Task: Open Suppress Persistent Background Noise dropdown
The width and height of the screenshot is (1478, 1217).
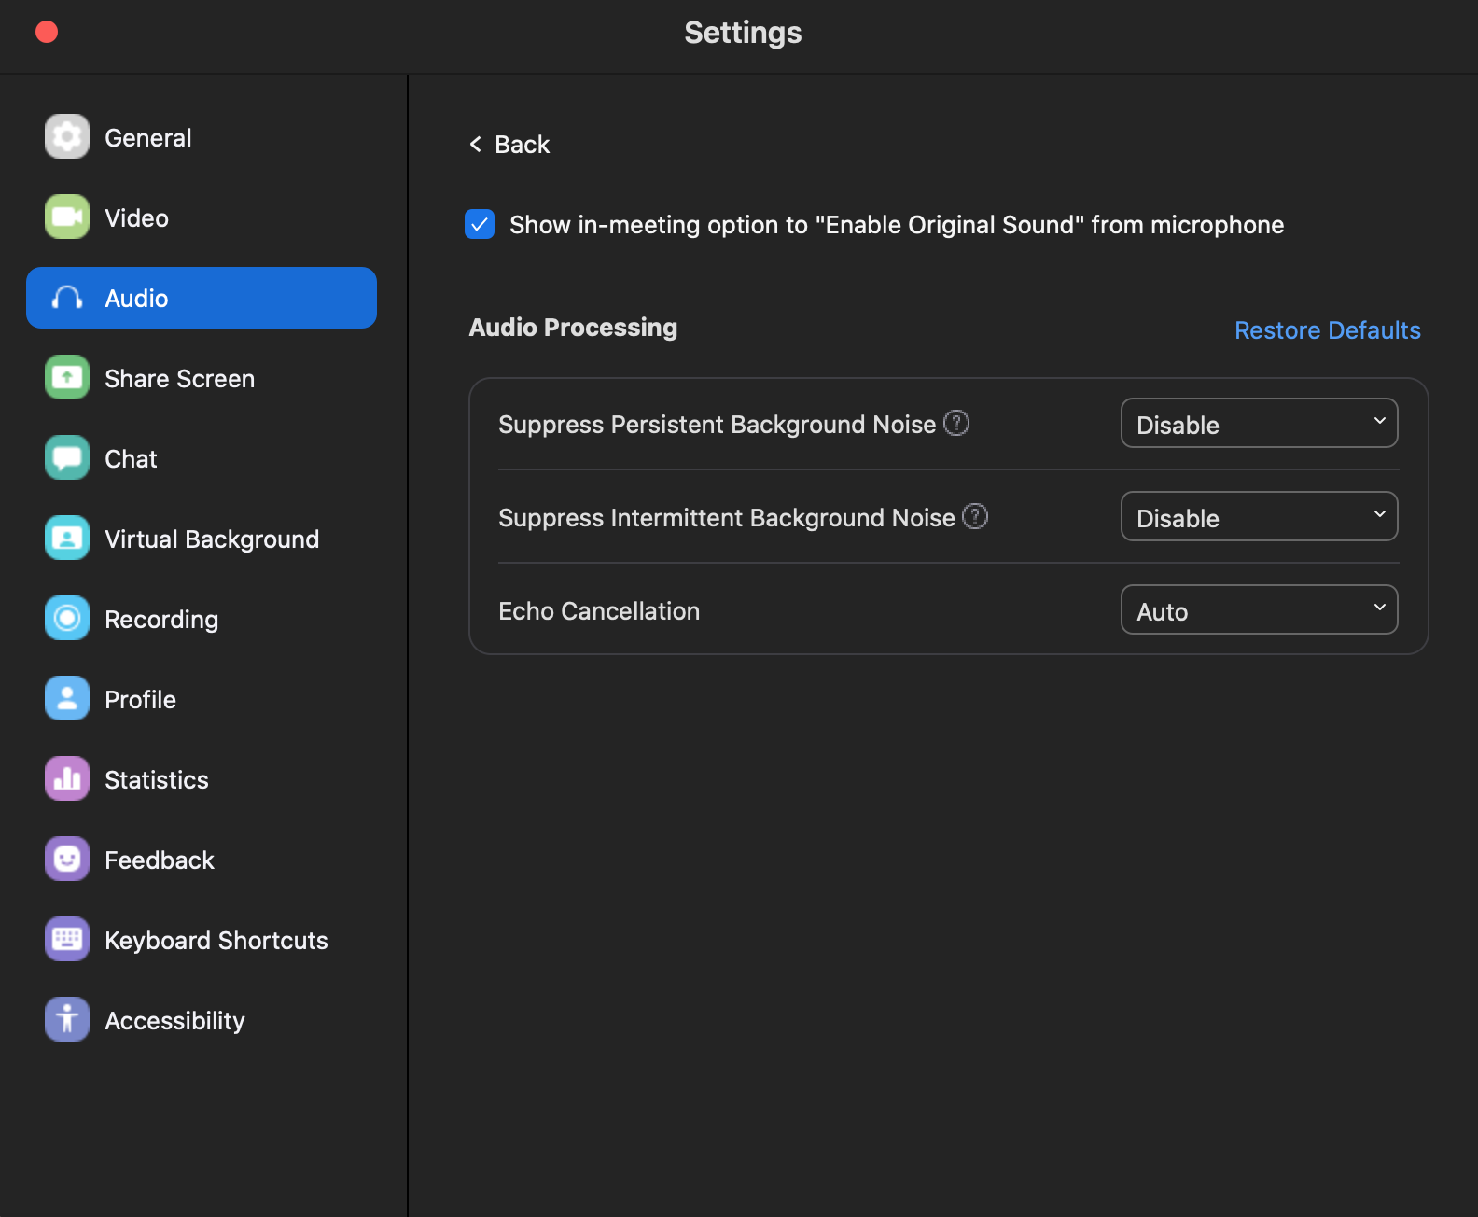Action: tap(1259, 423)
